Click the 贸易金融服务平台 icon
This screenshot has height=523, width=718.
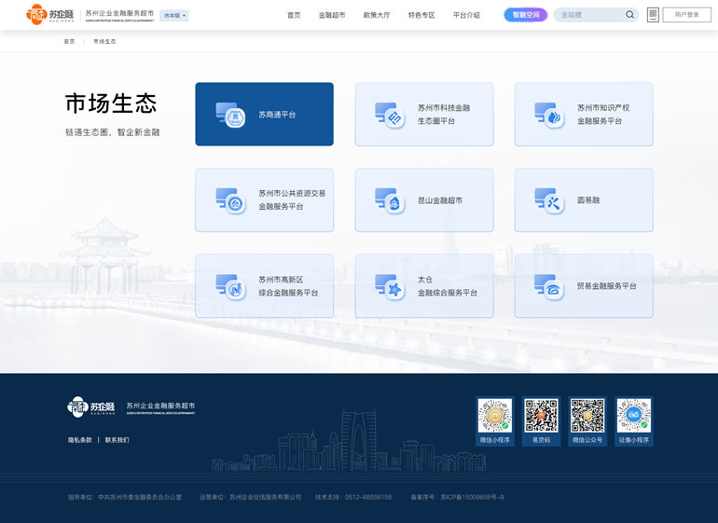[x=547, y=286]
